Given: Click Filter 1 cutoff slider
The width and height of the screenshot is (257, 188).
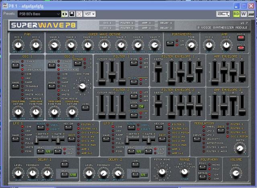Looking at the screenshot, I should tap(102, 82).
